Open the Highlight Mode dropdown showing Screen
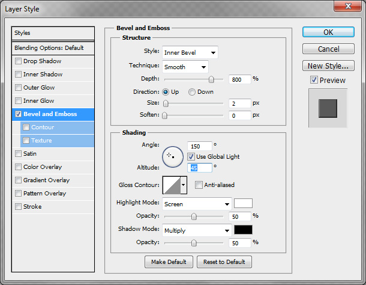 (196, 204)
